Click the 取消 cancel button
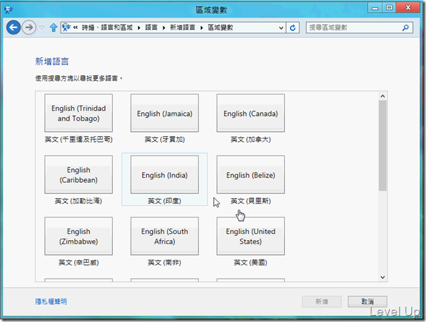Screen dimensions: 426x322 367,301
